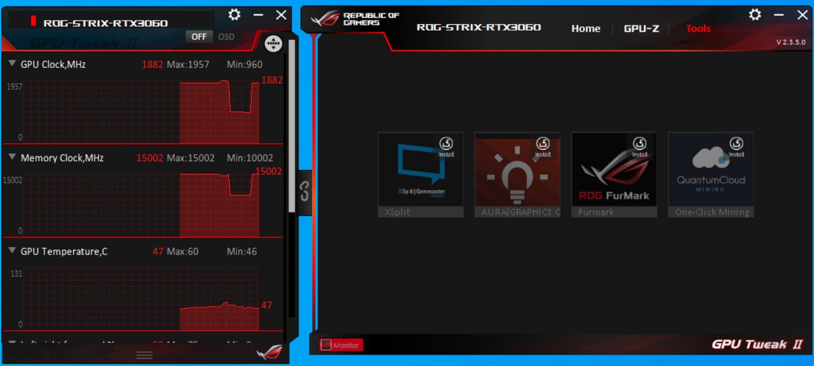Click inside the GPU Temperature graph
This screenshot has width=814, height=366.
click(141, 298)
